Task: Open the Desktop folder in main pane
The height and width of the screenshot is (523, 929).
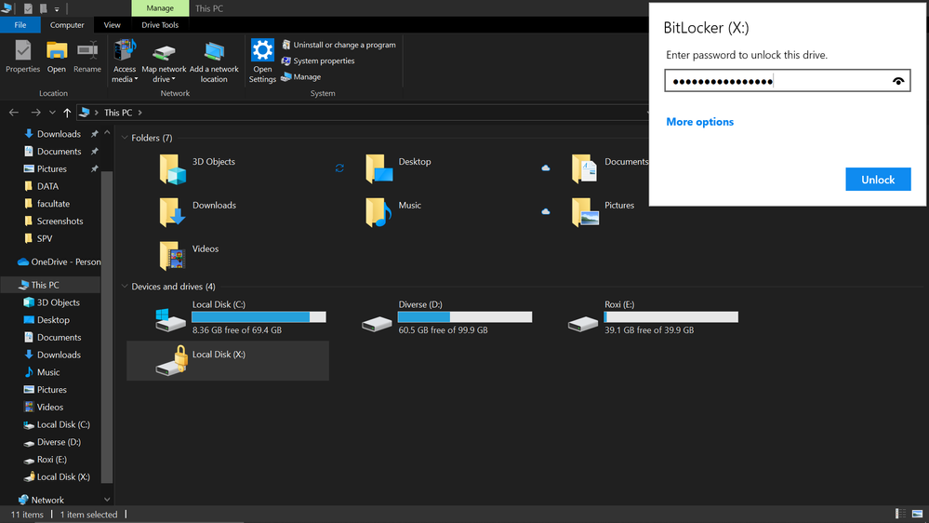Action: (x=398, y=168)
